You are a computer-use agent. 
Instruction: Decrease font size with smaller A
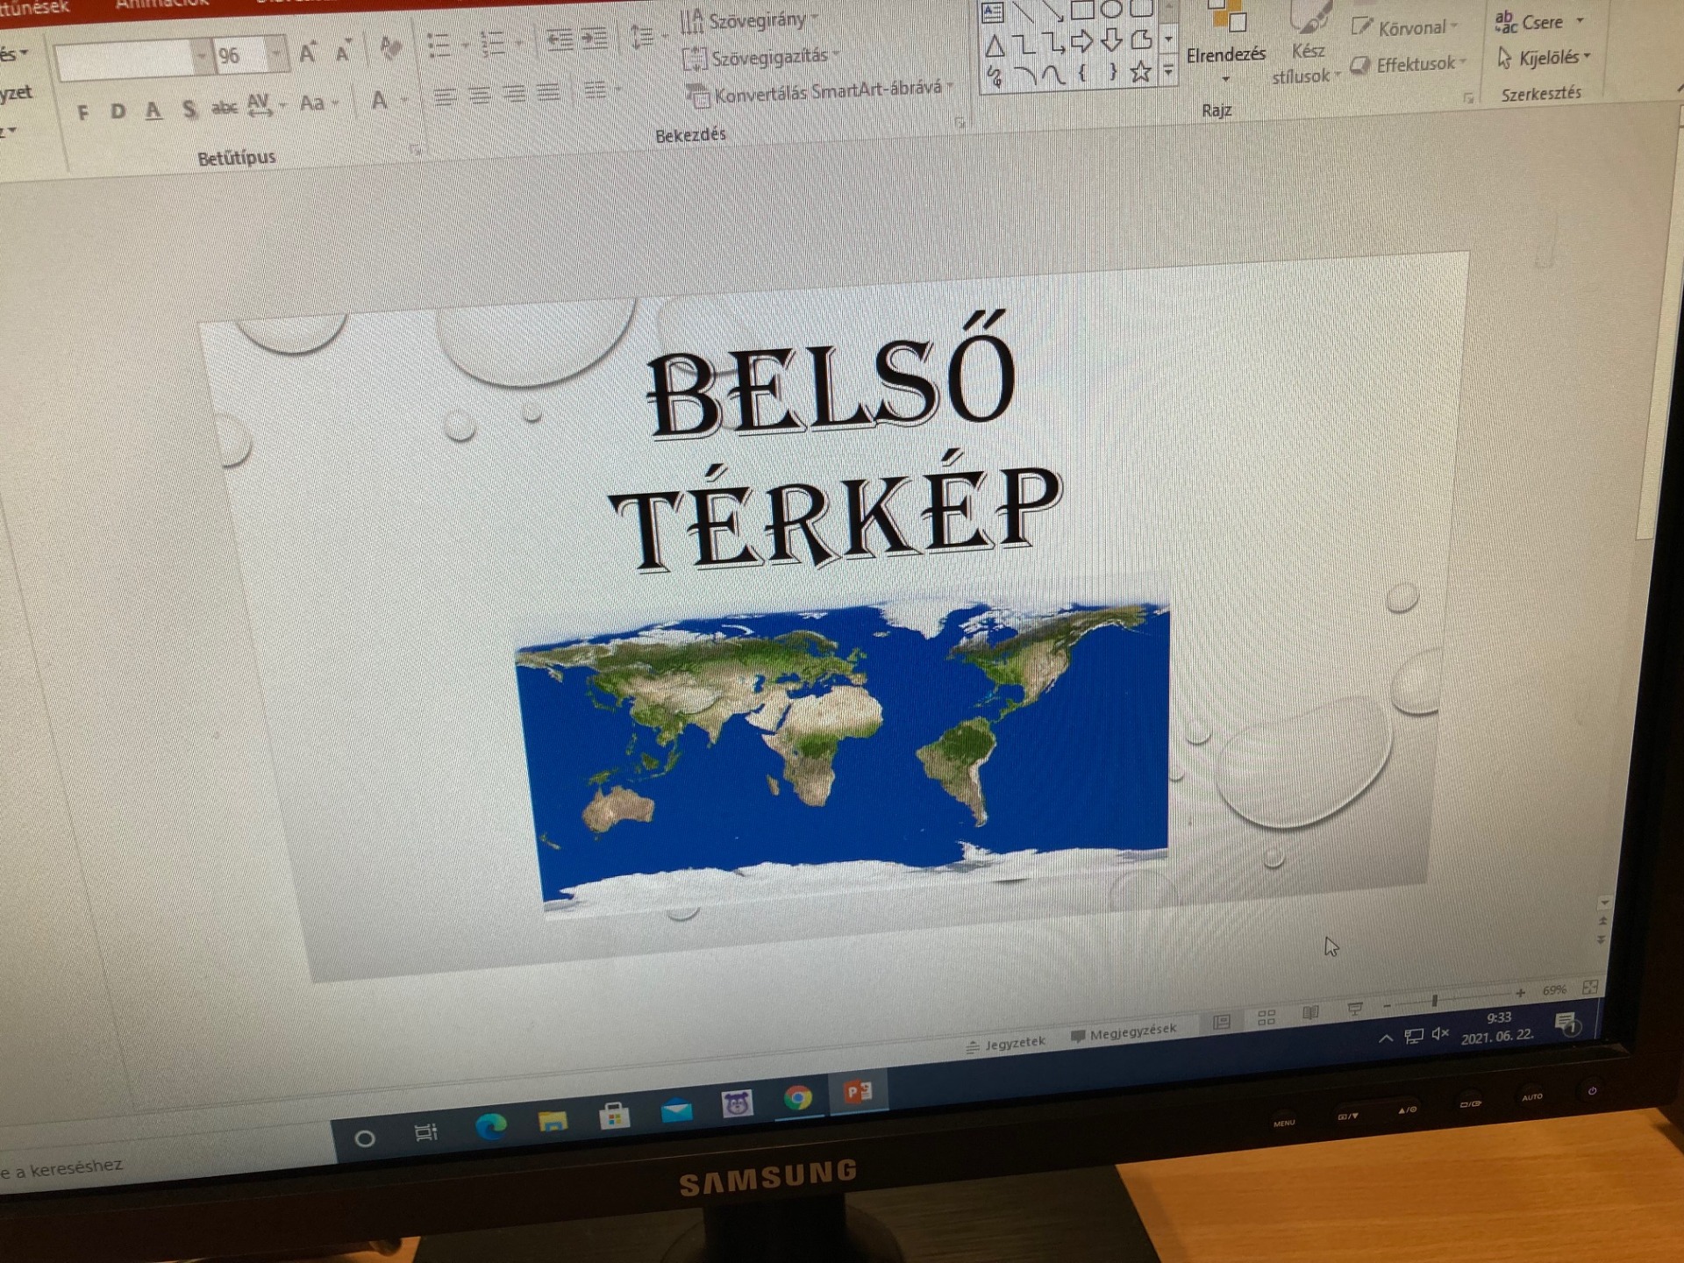point(343,52)
